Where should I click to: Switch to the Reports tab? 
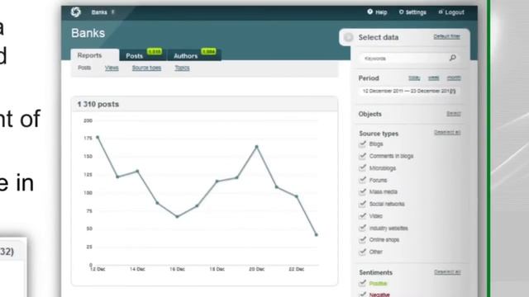click(95, 55)
